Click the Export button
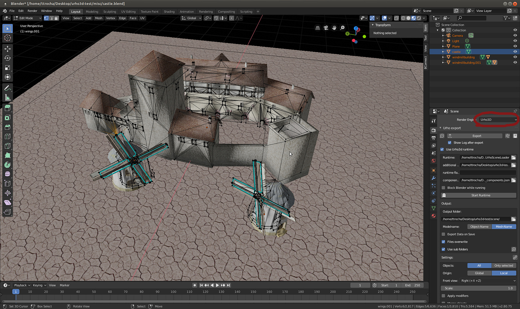The image size is (520, 309). coord(475,136)
